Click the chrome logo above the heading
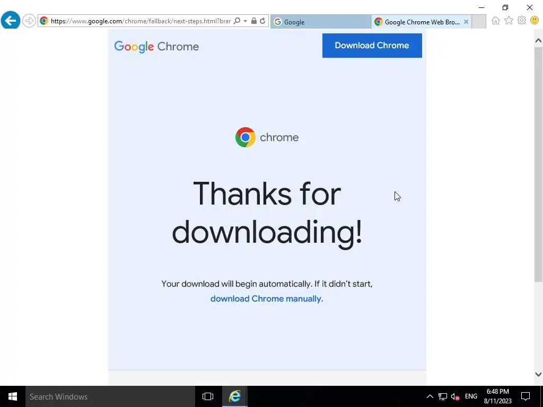Screen dimensions: 543x407 267,137
